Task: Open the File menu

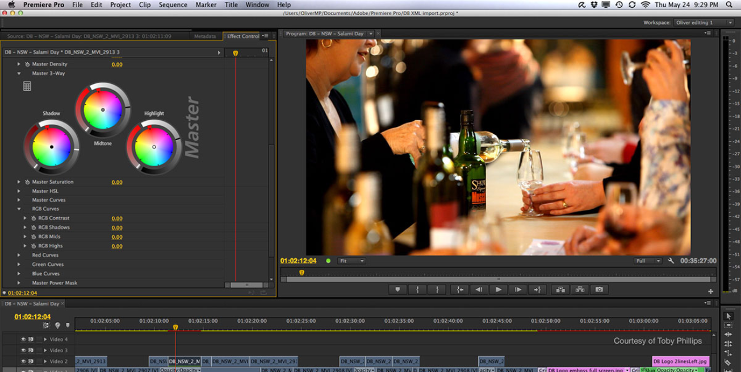Action: (x=77, y=5)
